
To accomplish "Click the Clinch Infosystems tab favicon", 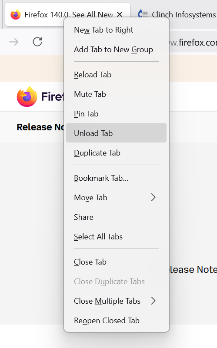I will [143, 14].
